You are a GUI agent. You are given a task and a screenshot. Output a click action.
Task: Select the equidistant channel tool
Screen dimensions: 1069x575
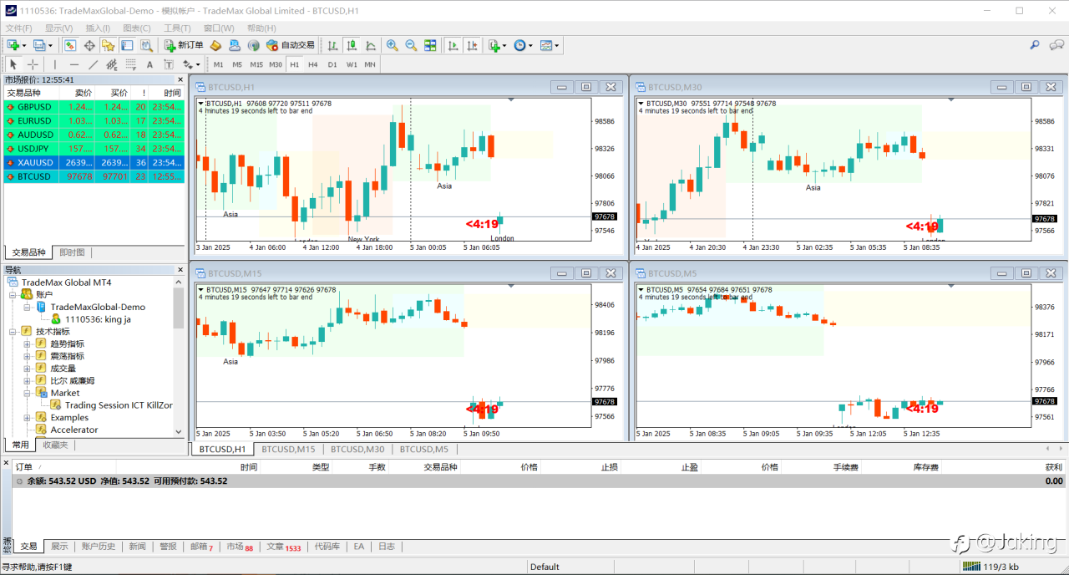[x=111, y=64]
